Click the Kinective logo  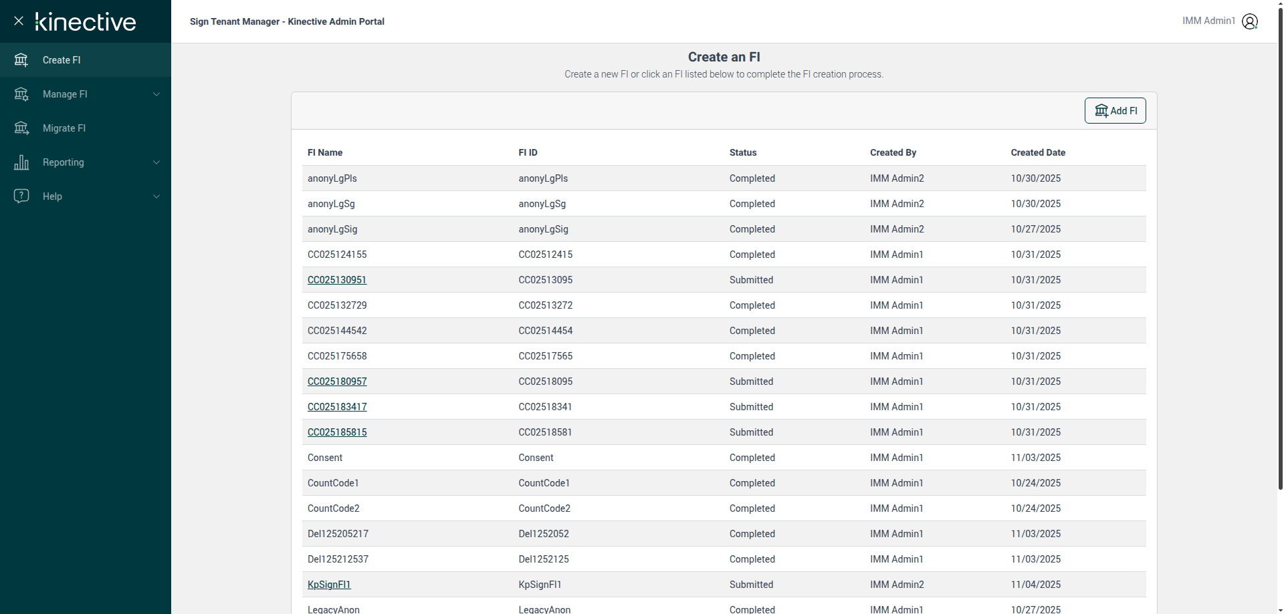[x=86, y=22]
